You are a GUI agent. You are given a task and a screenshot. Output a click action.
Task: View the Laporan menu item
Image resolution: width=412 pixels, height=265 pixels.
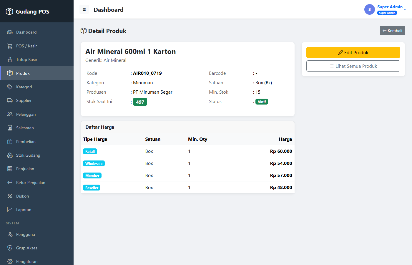(x=37, y=210)
